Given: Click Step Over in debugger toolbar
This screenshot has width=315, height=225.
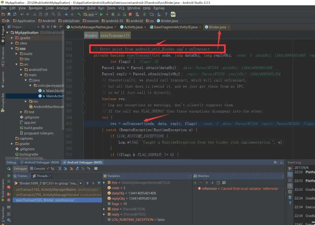Looking at the screenshot, I should coord(60,168).
